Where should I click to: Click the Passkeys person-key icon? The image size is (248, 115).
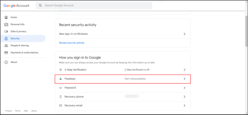point(61,79)
